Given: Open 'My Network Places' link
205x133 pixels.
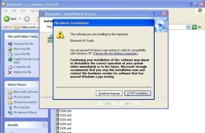Looking at the screenshot, I should click(x=25, y=112).
